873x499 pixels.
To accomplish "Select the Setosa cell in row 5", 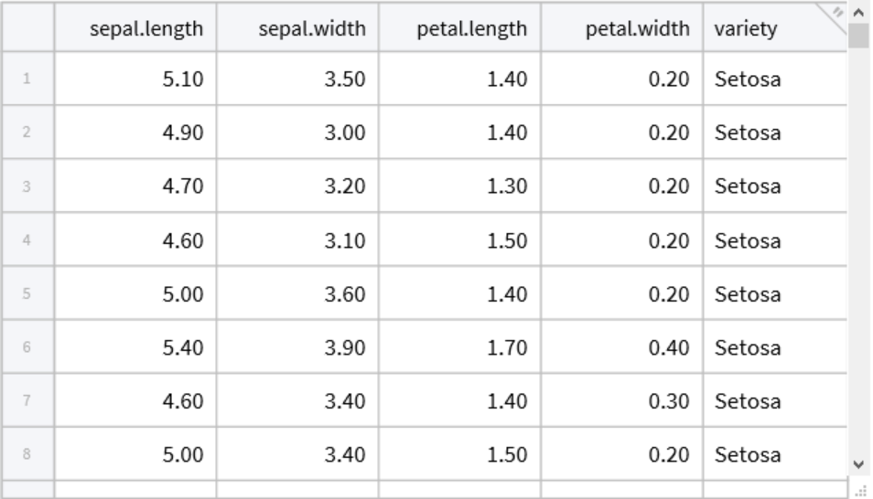I will point(775,293).
